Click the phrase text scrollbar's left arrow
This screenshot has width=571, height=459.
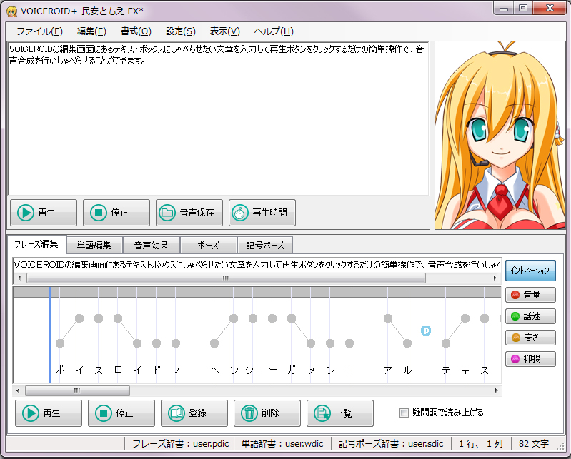point(19,278)
